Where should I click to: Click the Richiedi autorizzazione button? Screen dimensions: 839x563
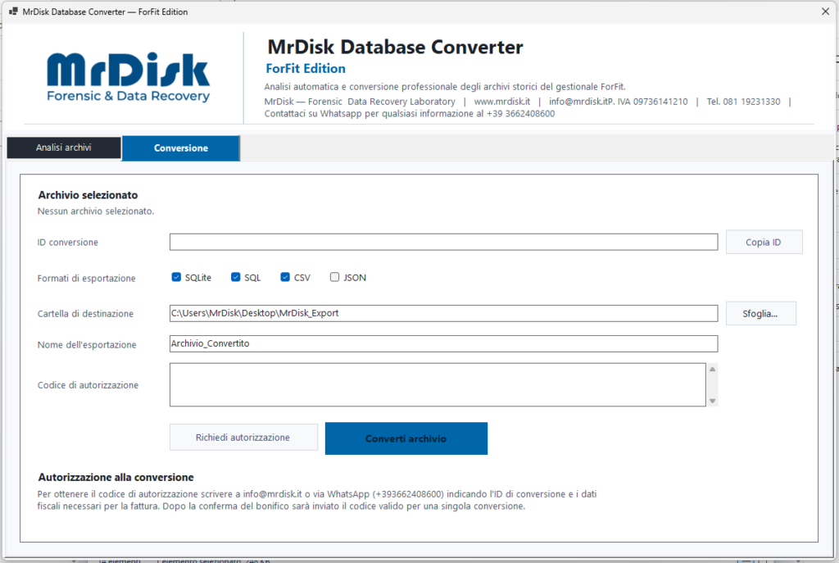[x=243, y=438]
